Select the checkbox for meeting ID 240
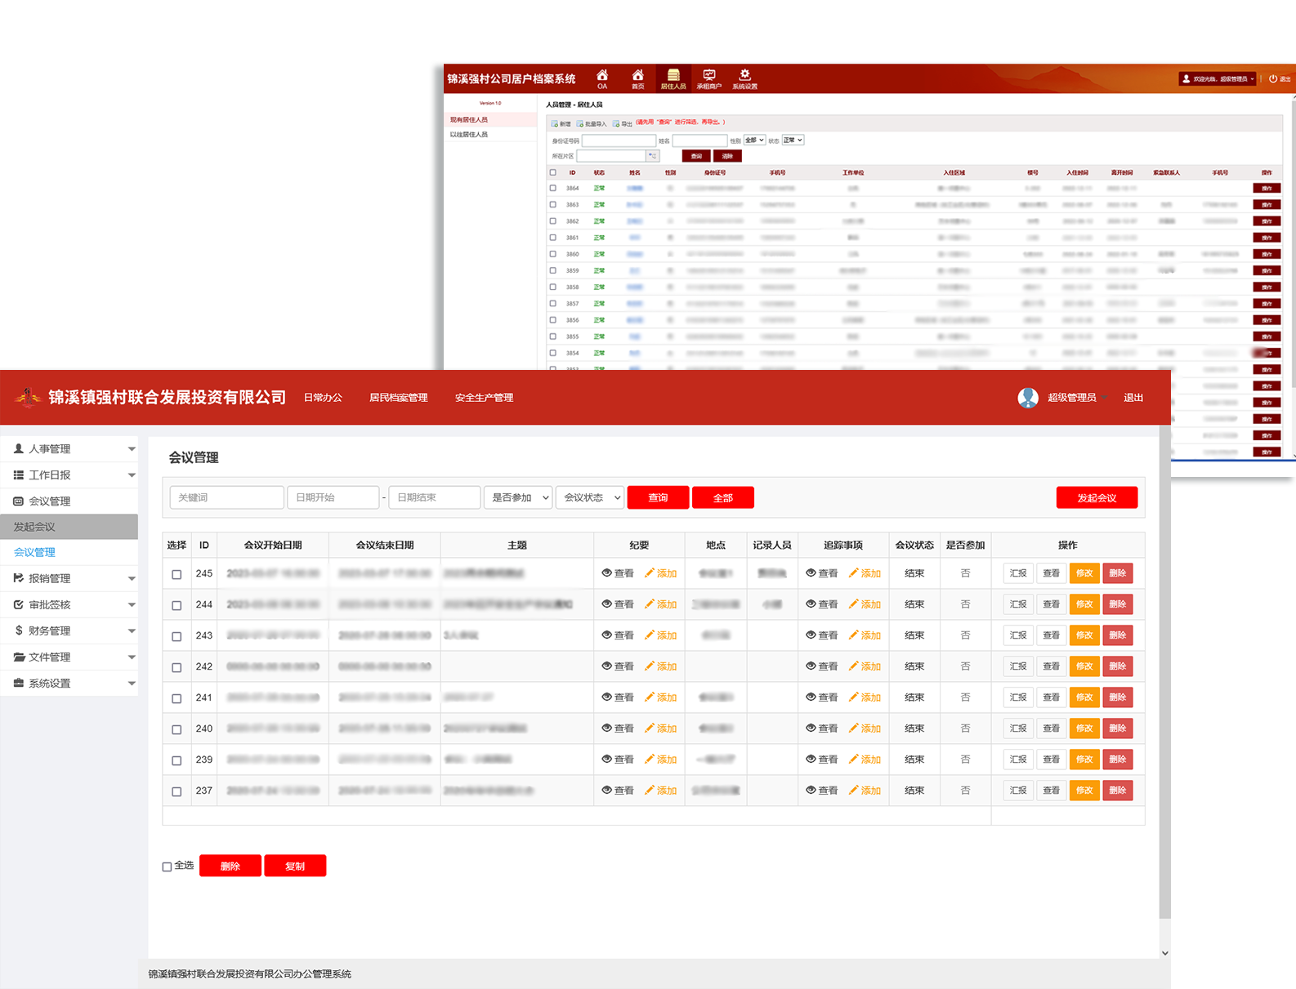The image size is (1296, 989). tap(177, 729)
